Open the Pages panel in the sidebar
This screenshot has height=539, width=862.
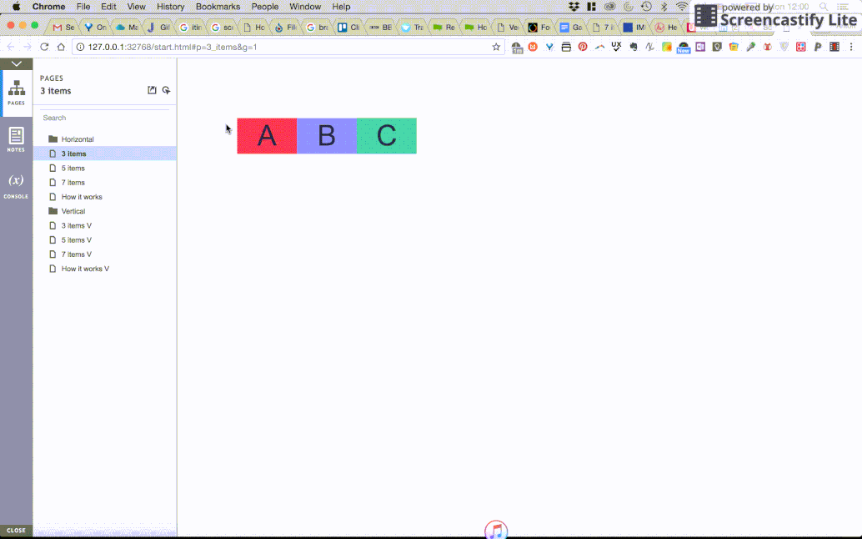pyautogui.click(x=16, y=92)
